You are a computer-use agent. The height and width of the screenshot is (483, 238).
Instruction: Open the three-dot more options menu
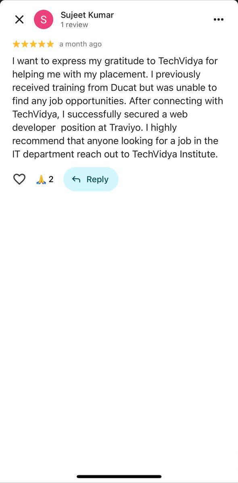(218, 19)
